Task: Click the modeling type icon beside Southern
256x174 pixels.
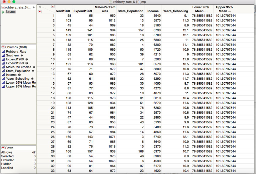Action: click(3, 55)
